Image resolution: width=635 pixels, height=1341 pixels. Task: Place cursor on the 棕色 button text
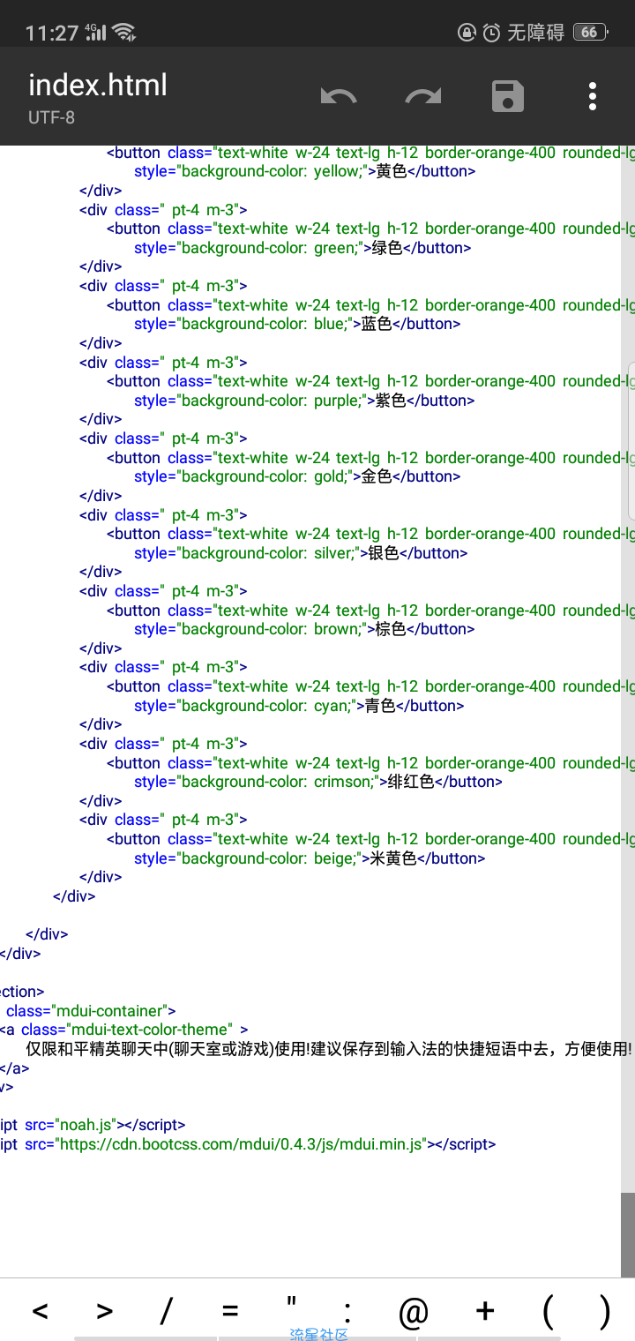click(390, 629)
